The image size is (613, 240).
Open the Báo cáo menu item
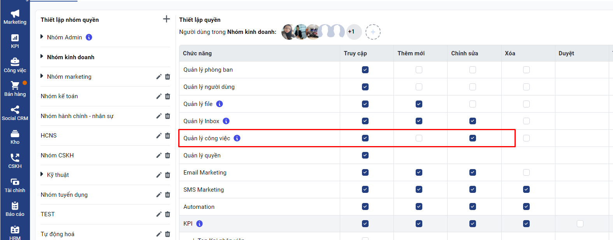tap(15, 209)
